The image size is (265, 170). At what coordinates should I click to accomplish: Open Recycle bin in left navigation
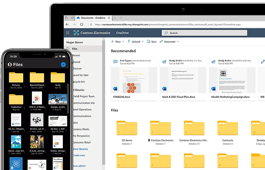79,82
